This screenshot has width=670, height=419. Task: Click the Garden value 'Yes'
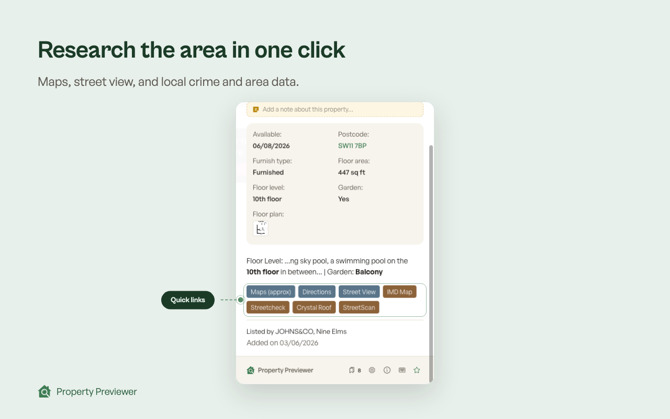pyautogui.click(x=343, y=199)
